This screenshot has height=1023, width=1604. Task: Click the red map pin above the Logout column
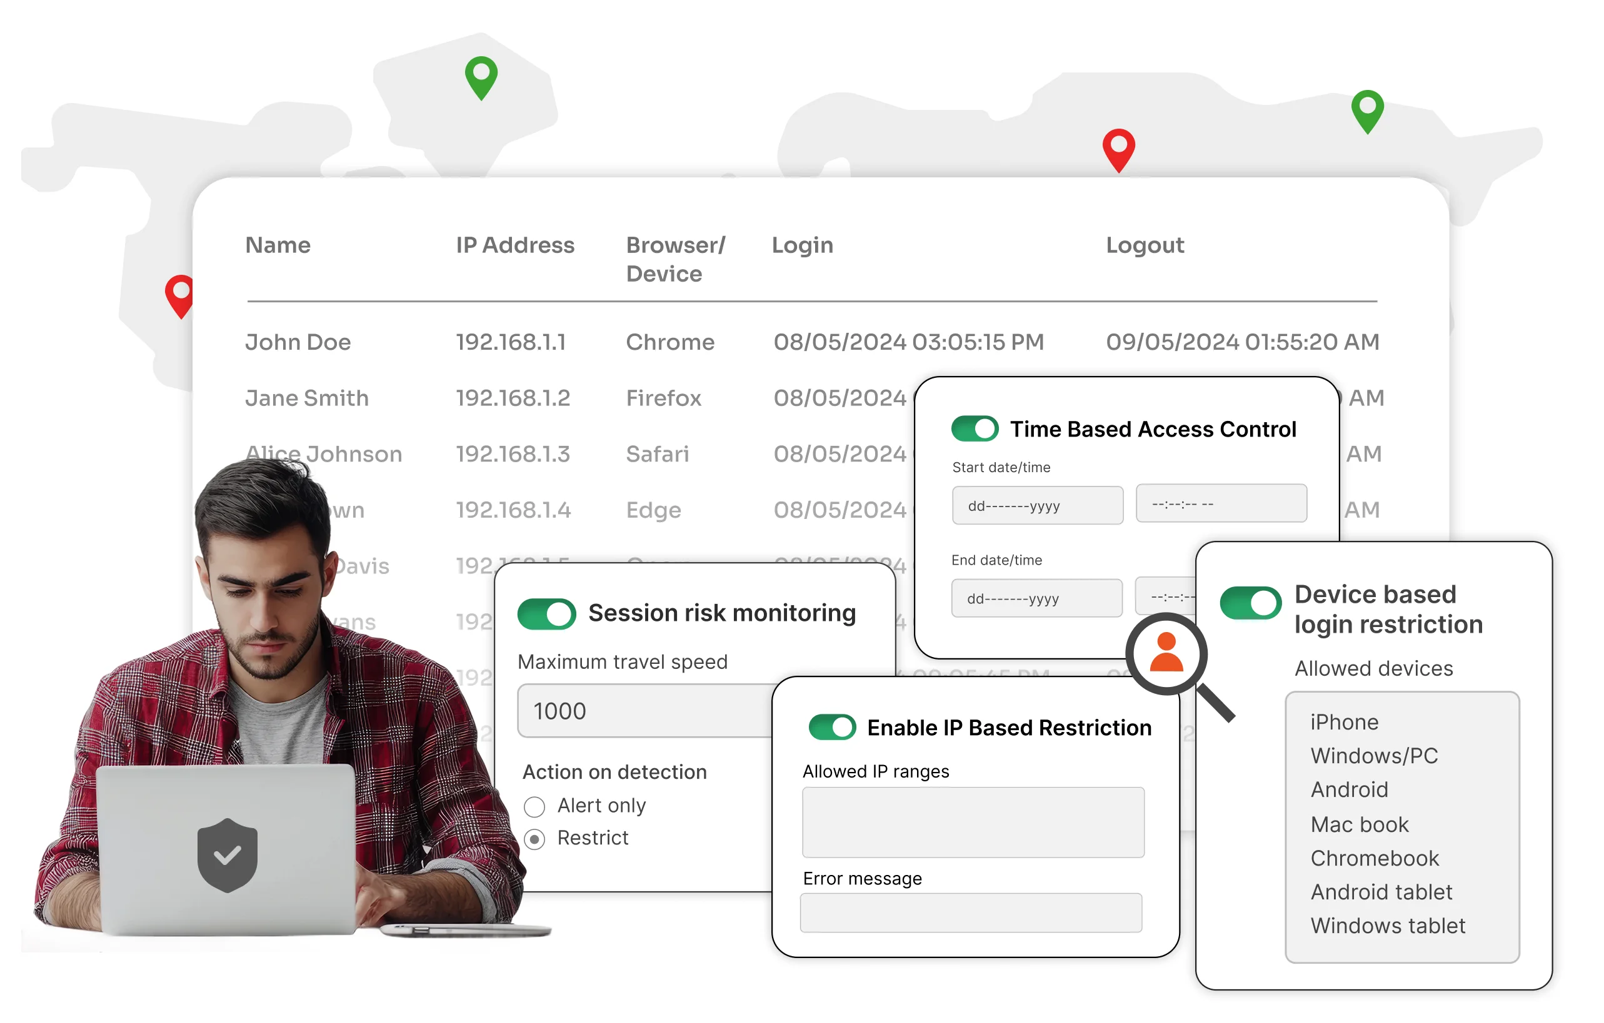click(x=1118, y=151)
